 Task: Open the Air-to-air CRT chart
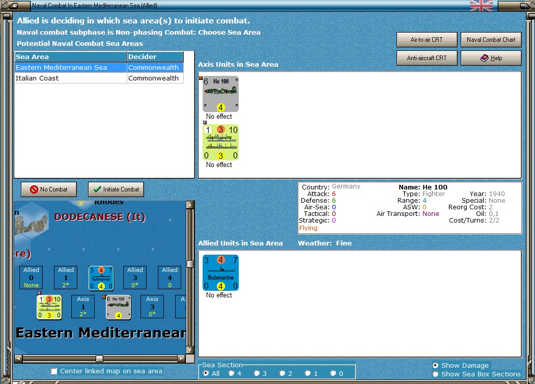(x=427, y=40)
